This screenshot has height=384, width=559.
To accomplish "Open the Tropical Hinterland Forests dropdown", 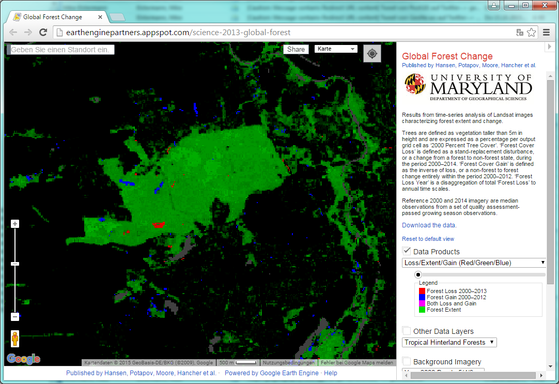I will (x=449, y=342).
